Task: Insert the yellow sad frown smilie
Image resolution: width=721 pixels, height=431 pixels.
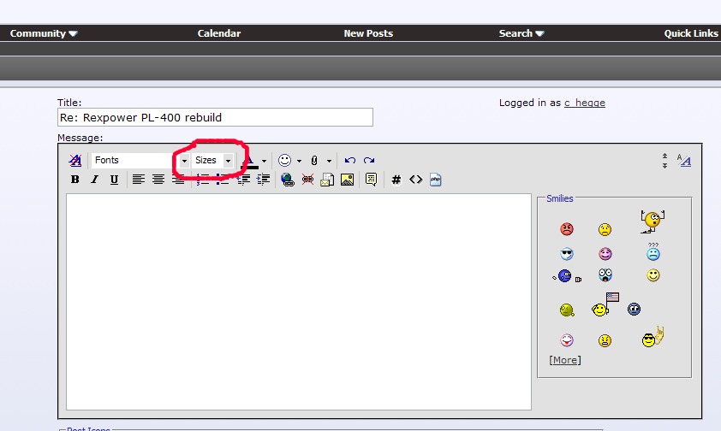Action: [x=605, y=229]
